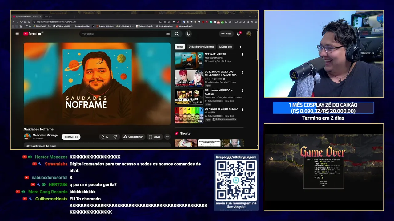The height and width of the screenshot is (221, 394).
Task: Select the De Malbonaro Mioringa chip
Action: 201,47
